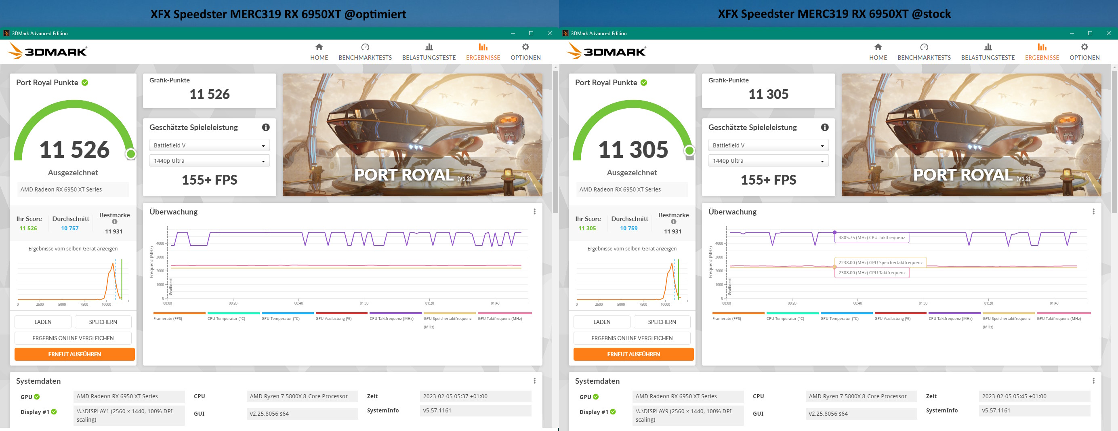The height and width of the screenshot is (431, 1118).
Task: Click GPU green check in Systemdaten, stock window
Action: 596,397
